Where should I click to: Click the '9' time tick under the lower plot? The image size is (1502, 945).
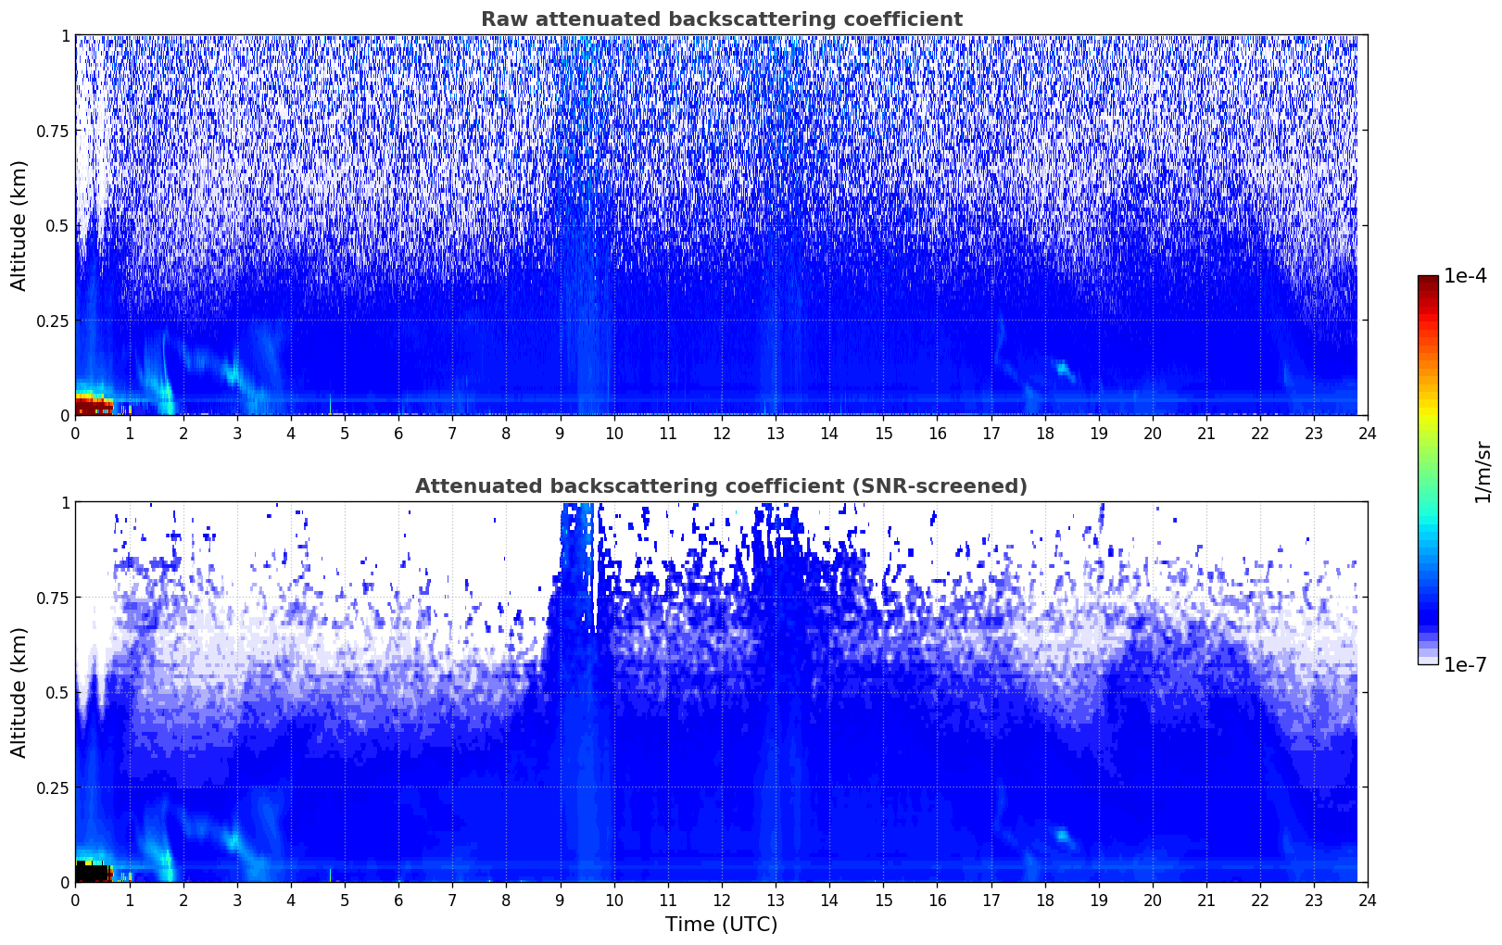tap(560, 900)
